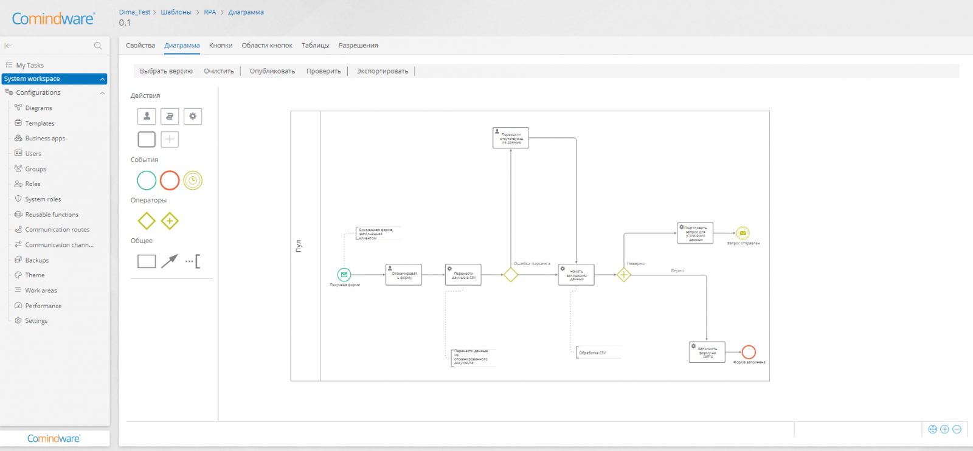Open the Кнопки tab
This screenshot has height=451, width=973.
tap(221, 46)
